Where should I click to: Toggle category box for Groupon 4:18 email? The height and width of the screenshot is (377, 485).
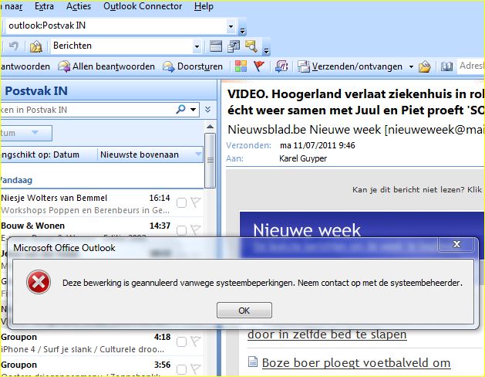point(181,342)
